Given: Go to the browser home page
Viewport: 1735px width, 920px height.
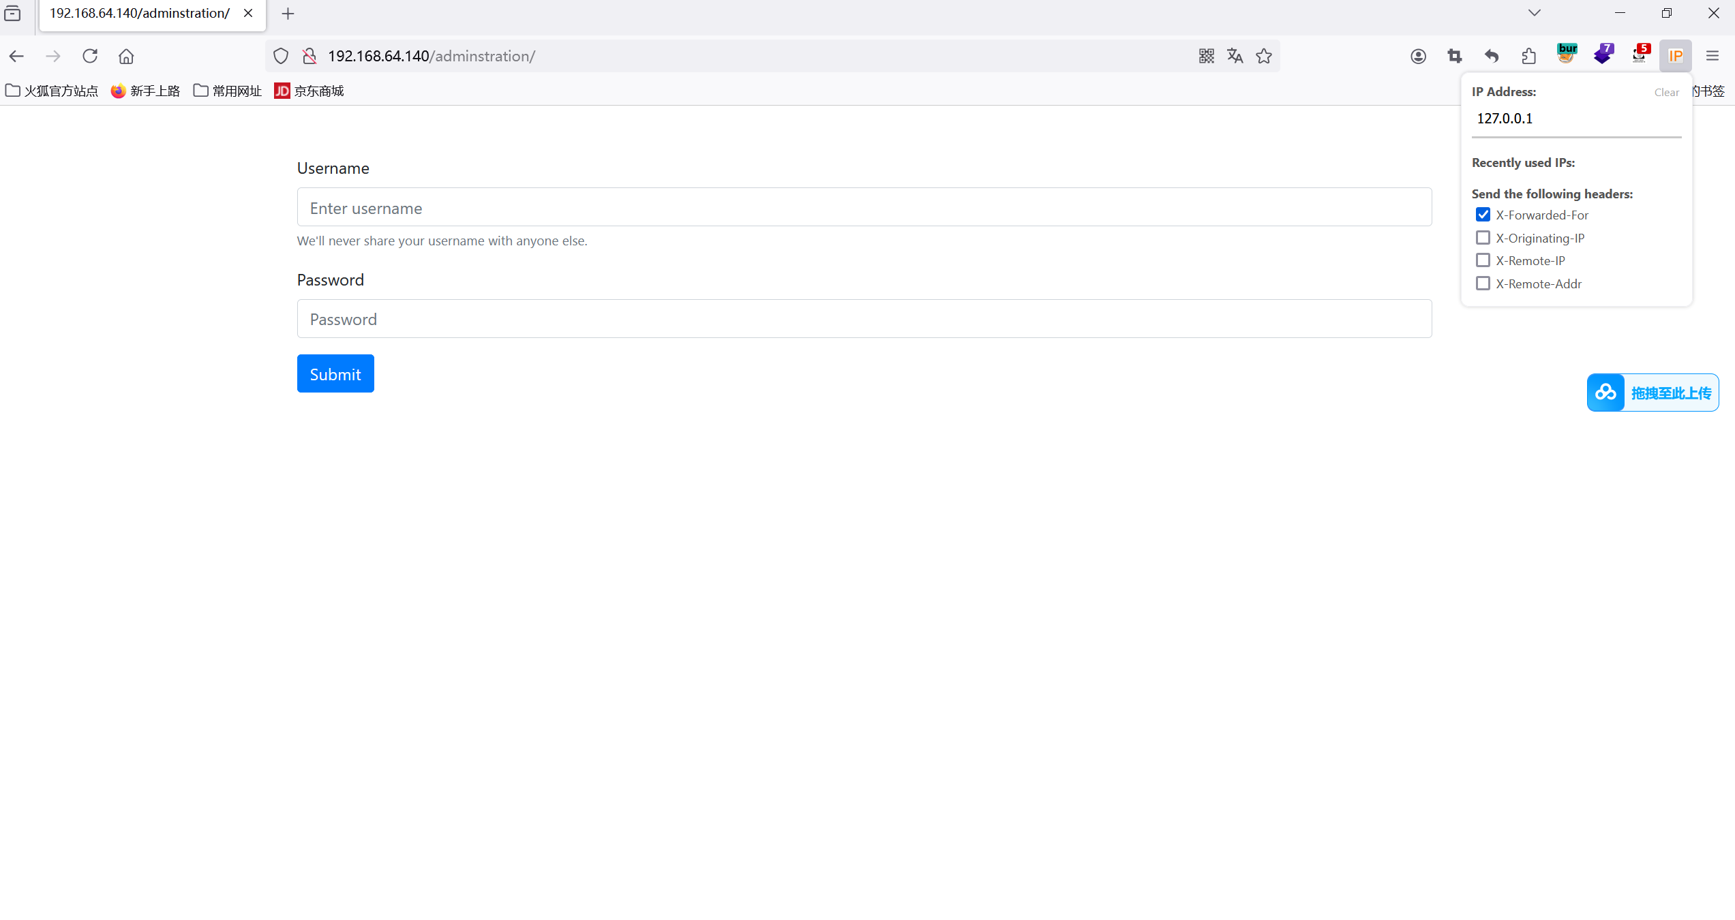Looking at the screenshot, I should (126, 56).
